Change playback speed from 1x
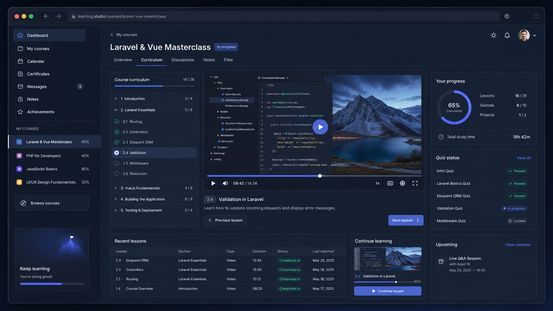 click(x=377, y=183)
